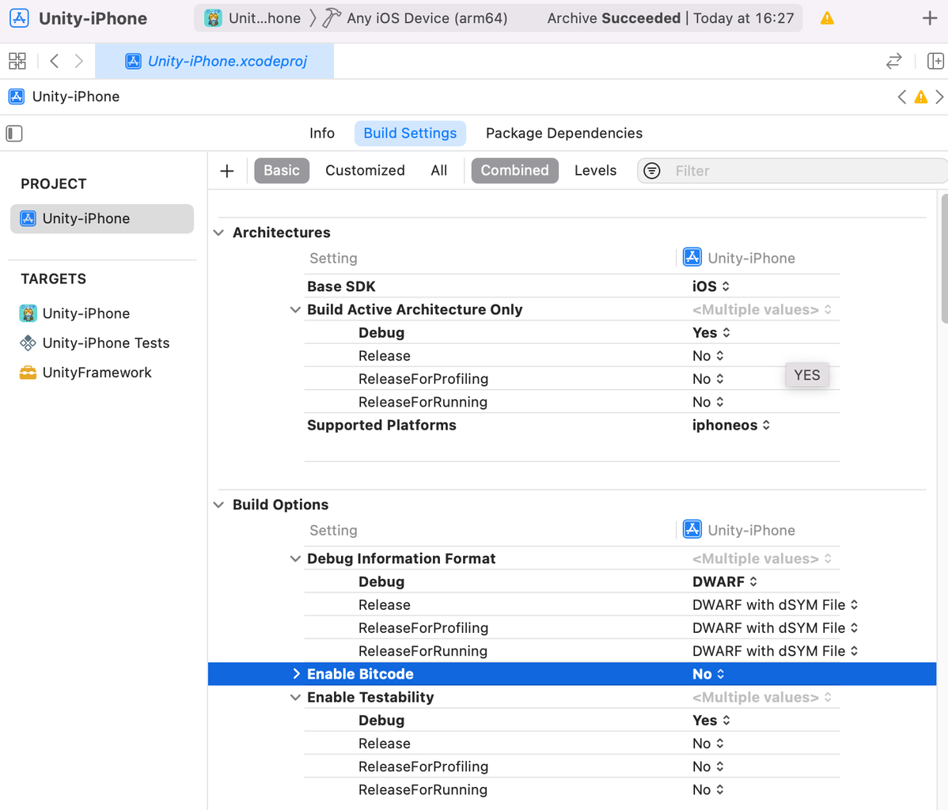Screen dimensions: 948x810
Task: Go back with the left navigation arrow
Action: tap(54, 61)
